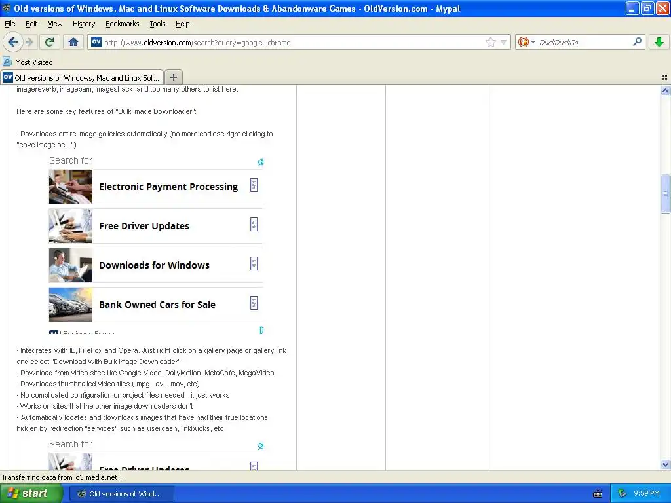This screenshot has width=671, height=503.
Task: Click arrow icon beside Free Driver Updates
Action: (254, 225)
